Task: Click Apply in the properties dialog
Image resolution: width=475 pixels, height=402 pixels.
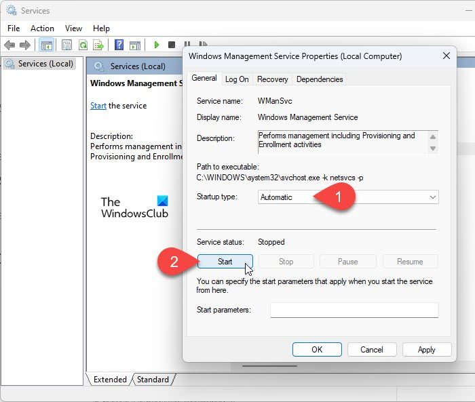Action: (x=427, y=350)
